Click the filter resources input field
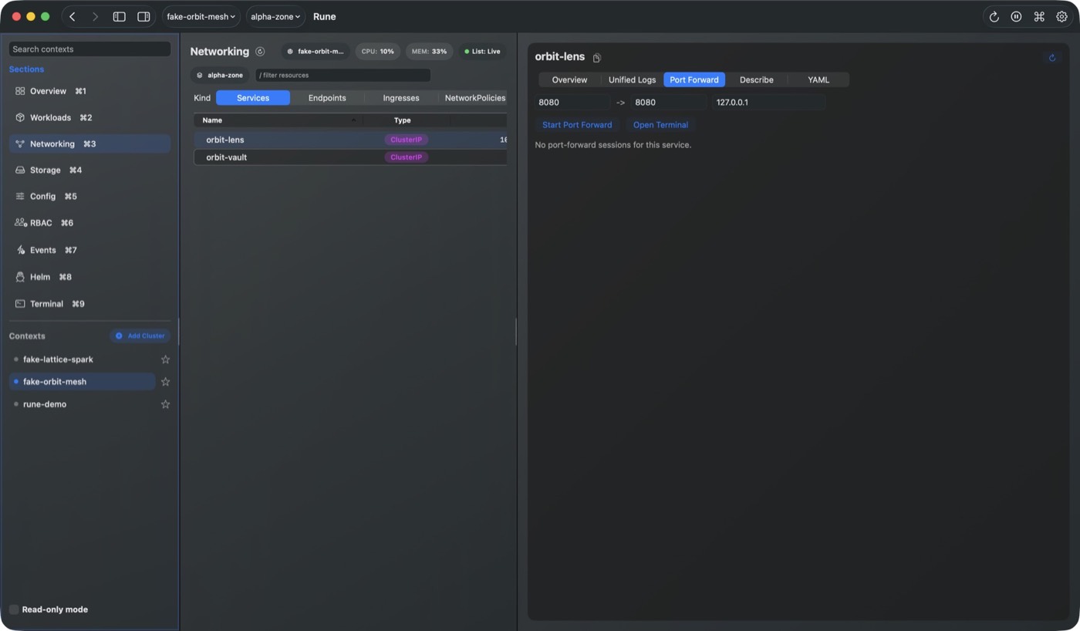 (x=343, y=75)
